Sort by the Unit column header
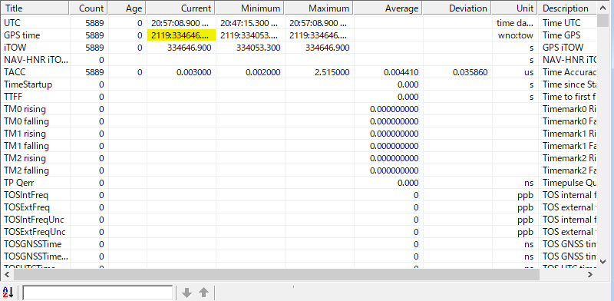The height and width of the screenshot is (301, 614). [514, 8]
